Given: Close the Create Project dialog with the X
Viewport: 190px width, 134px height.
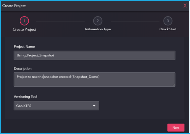Looking at the screenshot, I should pyautogui.click(x=185, y=6).
